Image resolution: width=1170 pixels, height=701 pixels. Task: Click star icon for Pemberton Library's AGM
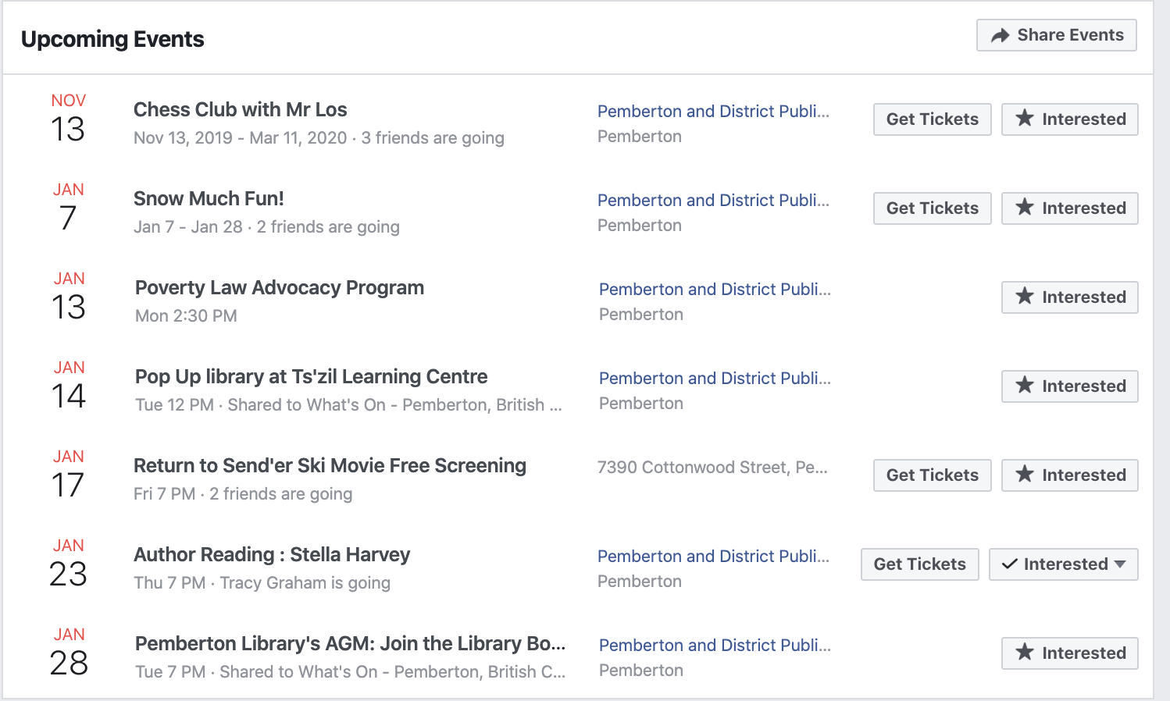click(1025, 653)
